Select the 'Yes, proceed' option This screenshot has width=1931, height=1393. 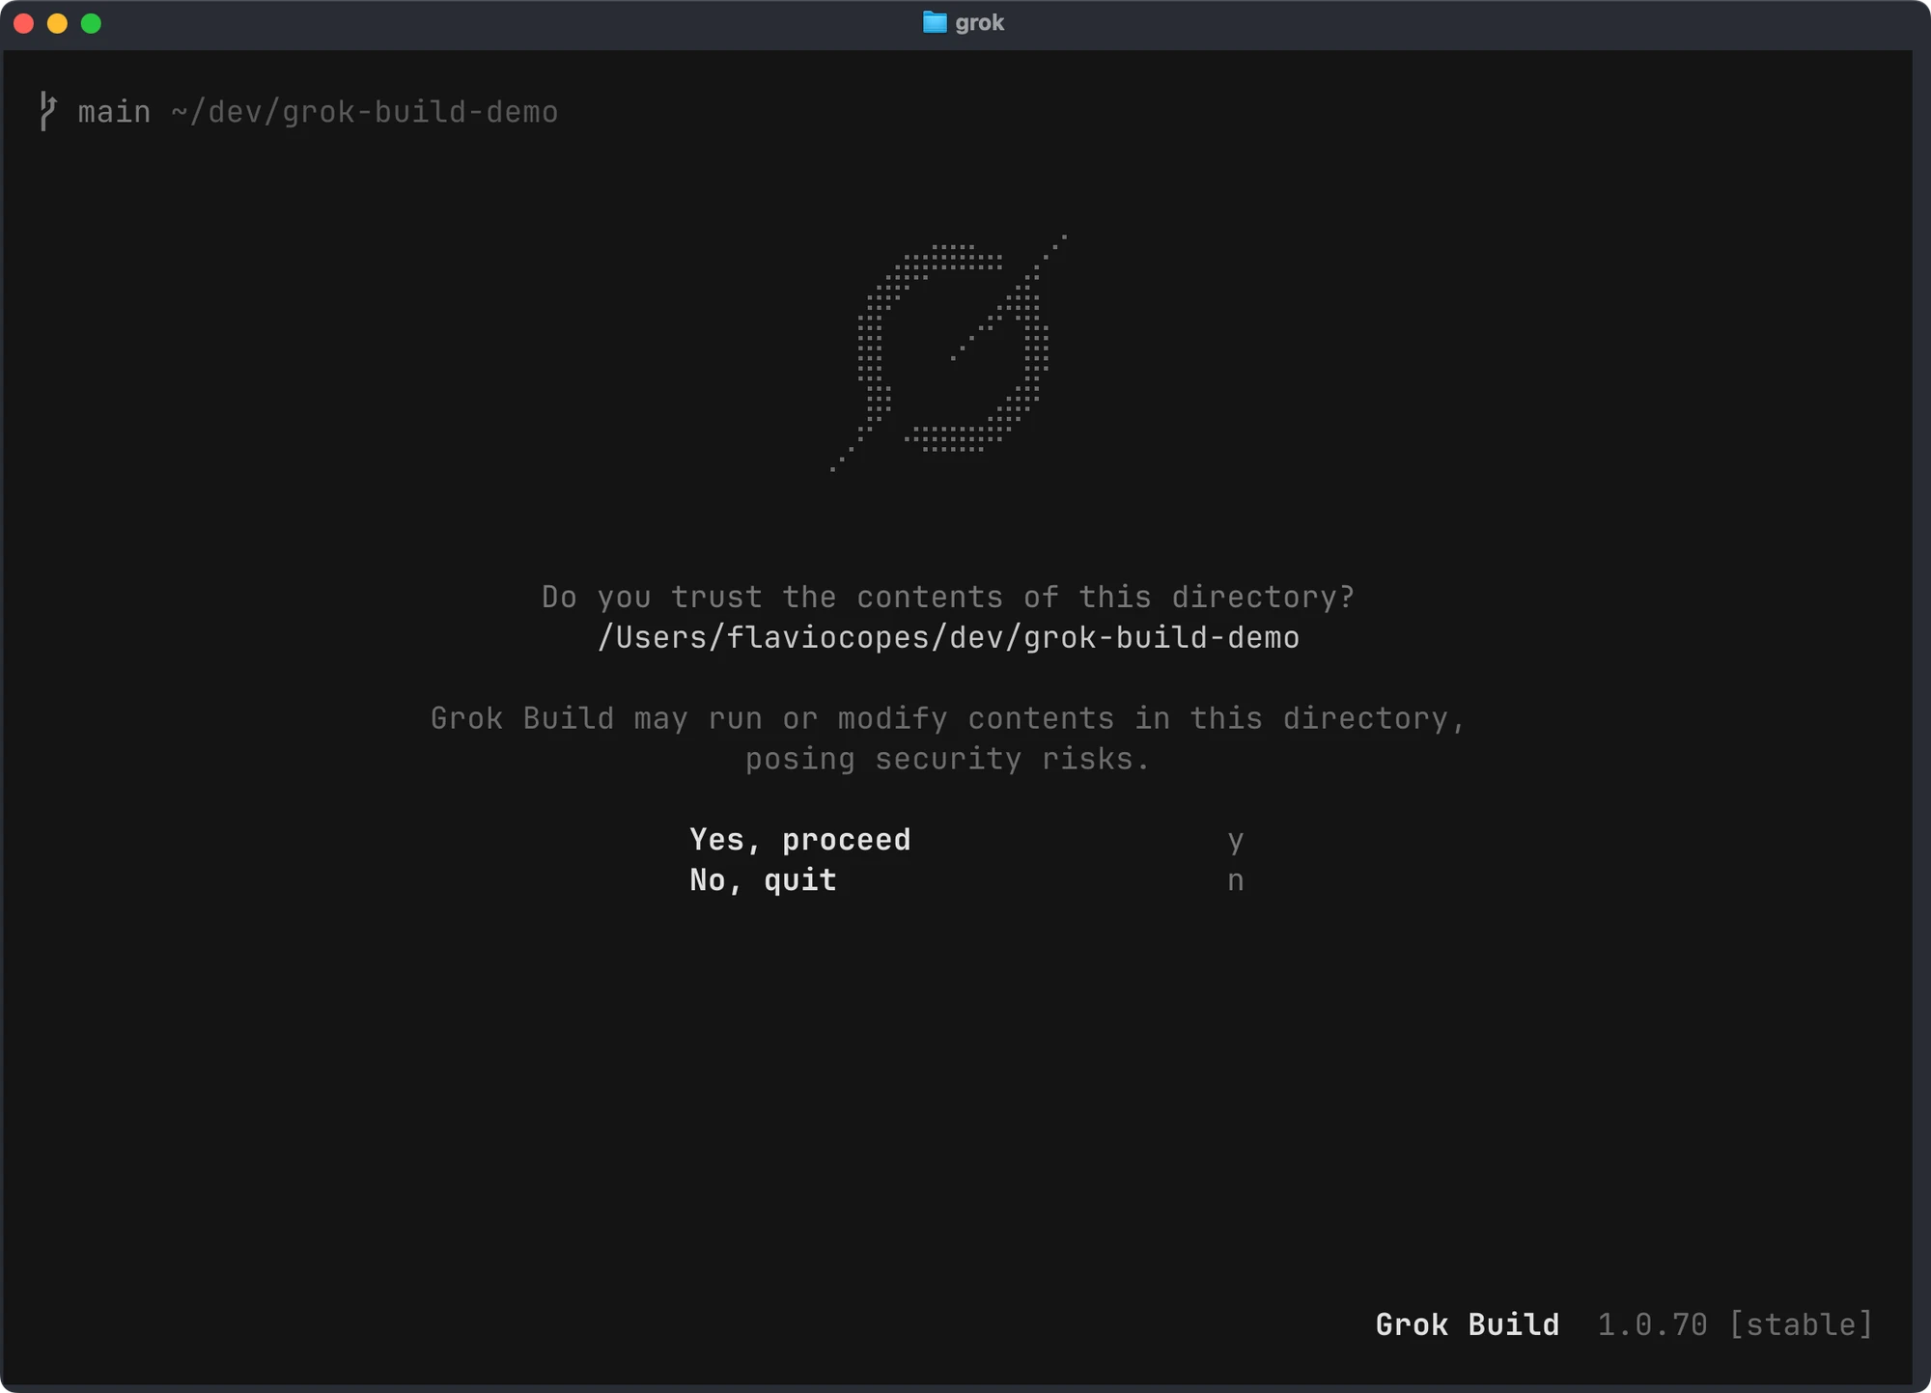pos(799,840)
